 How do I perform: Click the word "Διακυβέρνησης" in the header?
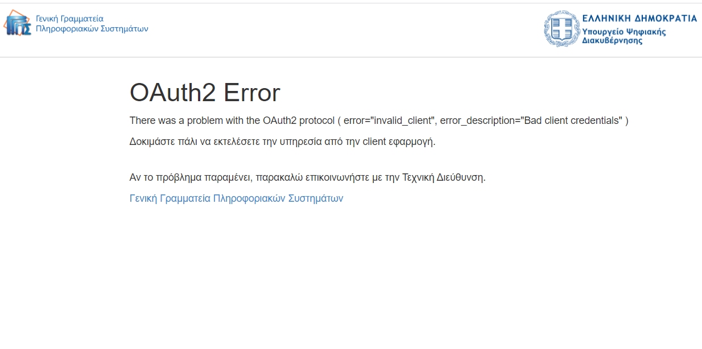[x=612, y=41]
